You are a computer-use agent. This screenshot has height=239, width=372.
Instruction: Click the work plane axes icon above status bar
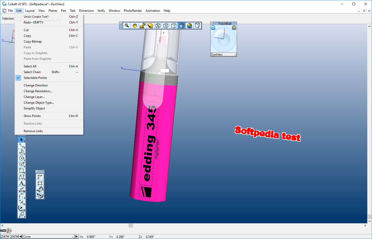tap(9, 230)
